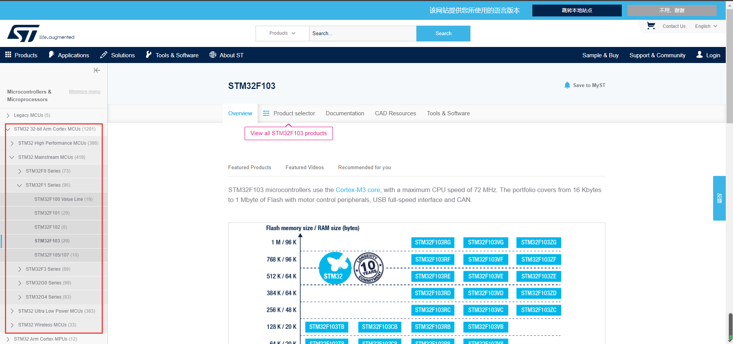Click the Solutions pencil icon
733x344 pixels.
[104, 55]
